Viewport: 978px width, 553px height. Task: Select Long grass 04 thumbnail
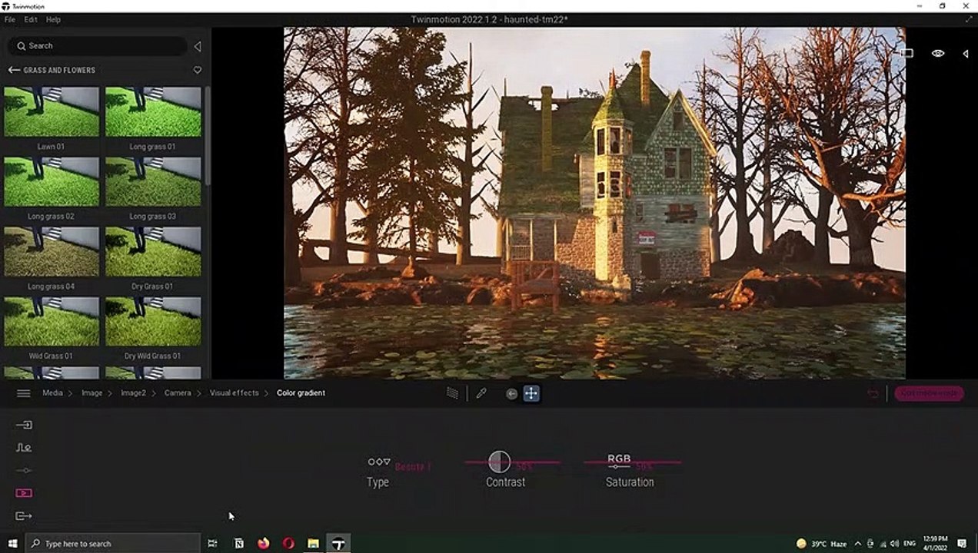(x=52, y=252)
